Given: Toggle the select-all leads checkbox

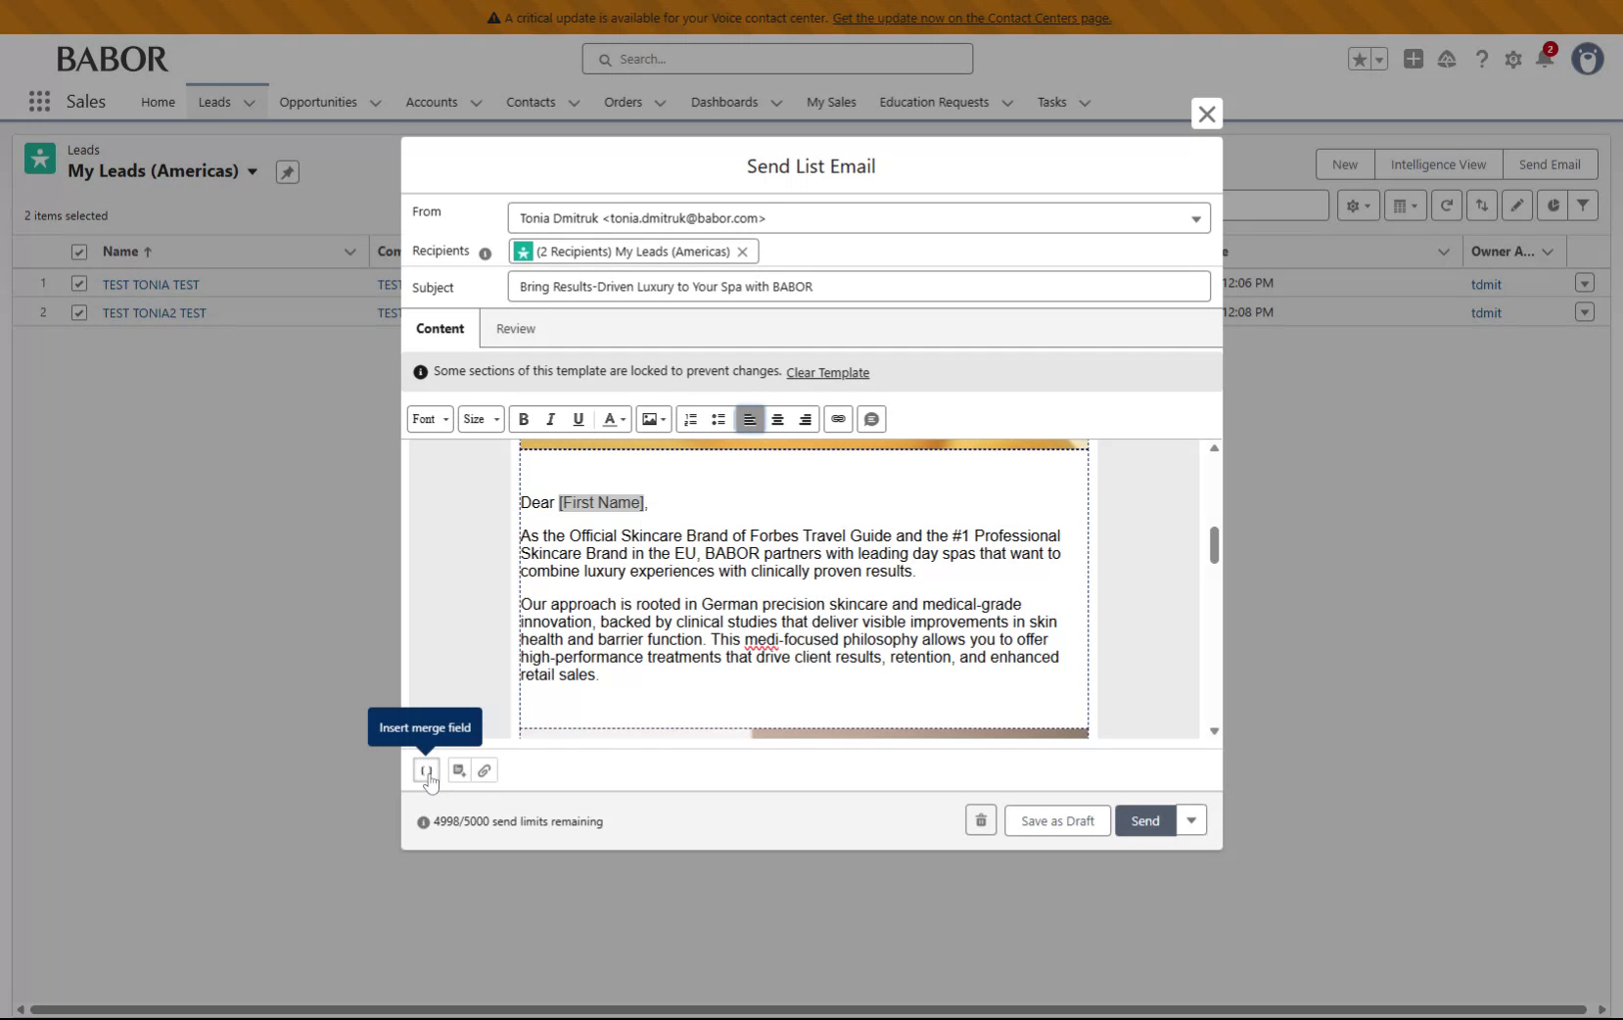Looking at the screenshot, I should (78, 252).
